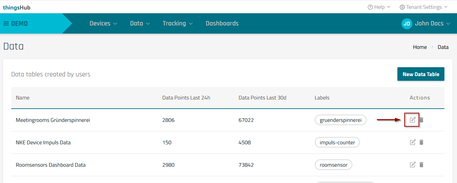Expand the Tenant Settings menu
This screenshot has width=457, height=183.
coord(423,7)
